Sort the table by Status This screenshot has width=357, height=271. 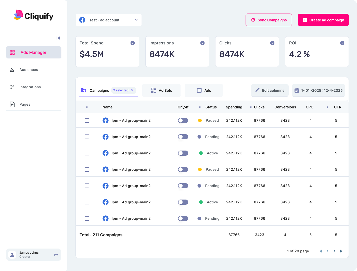200,107
